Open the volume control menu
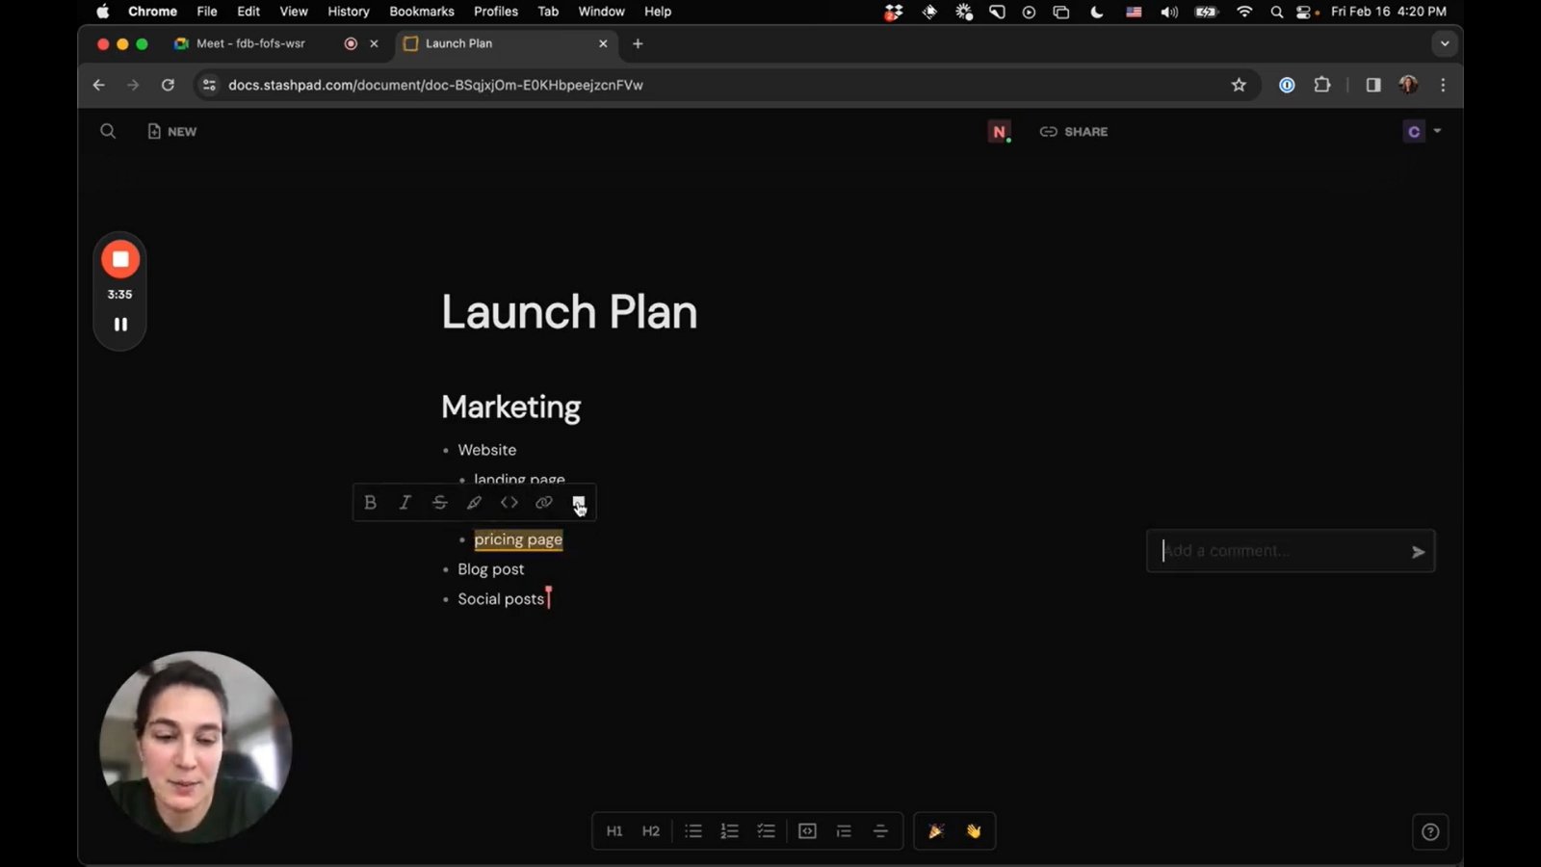Viewport: 1541px width, 867px height. (1169, 12)
